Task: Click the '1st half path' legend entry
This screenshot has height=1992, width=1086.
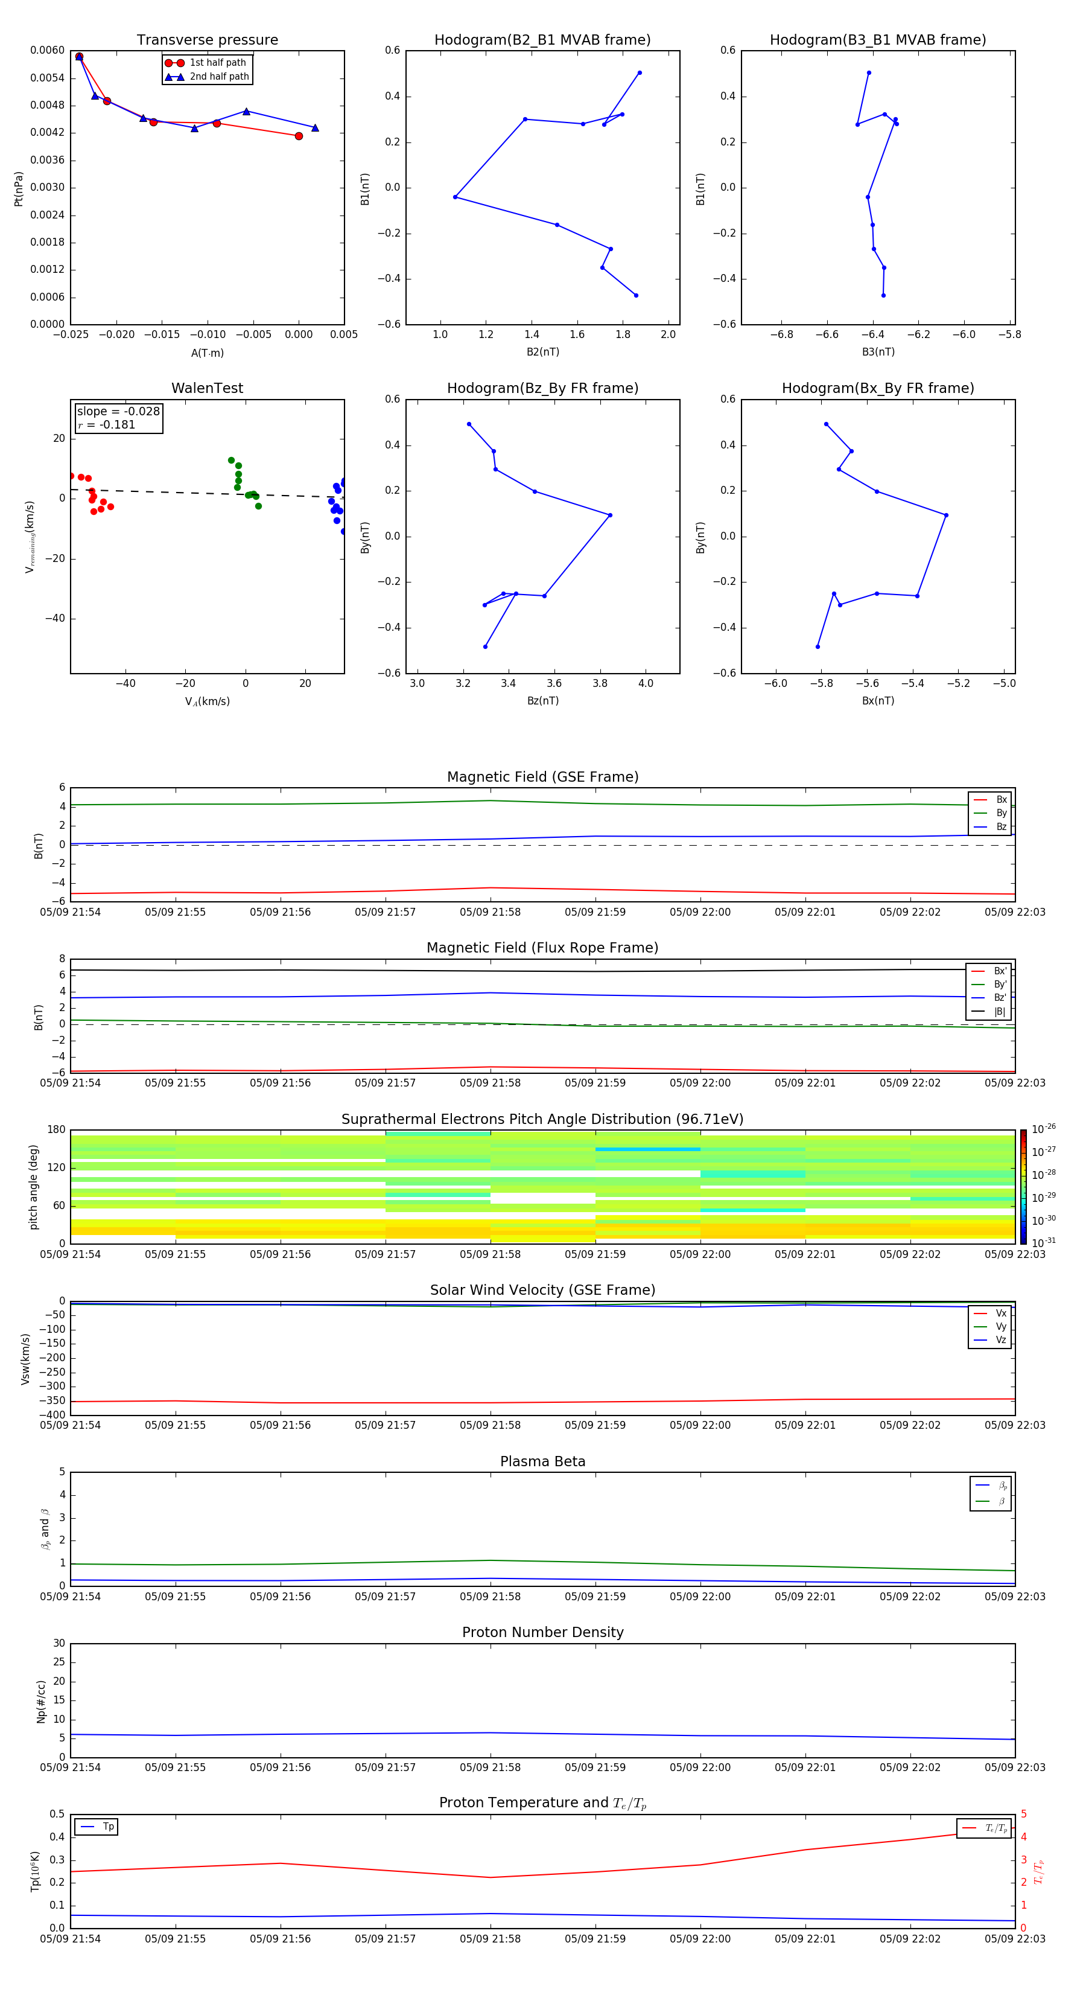Action: [206, 63]
